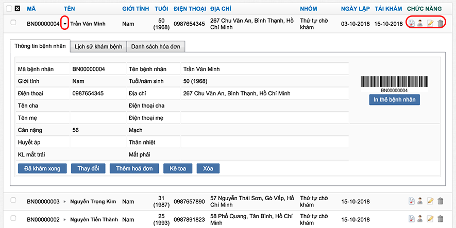Screen dimensions: 456x228
Task: Click the delete trash icon for Trần Văn Minh
Action: pyautogui.click(x=440, y=23)
